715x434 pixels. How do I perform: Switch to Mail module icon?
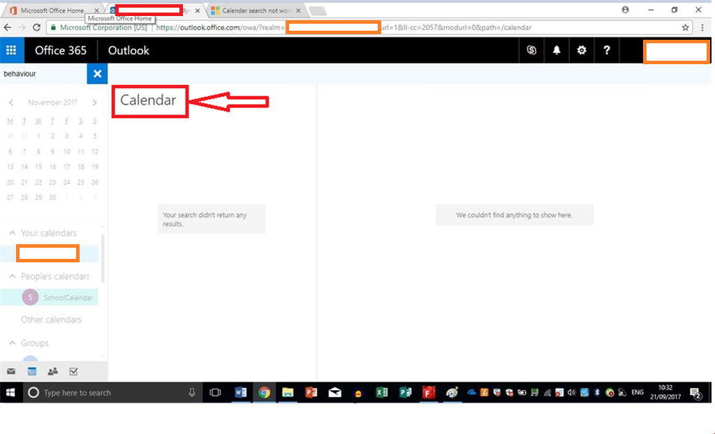(x=11, y=371)
